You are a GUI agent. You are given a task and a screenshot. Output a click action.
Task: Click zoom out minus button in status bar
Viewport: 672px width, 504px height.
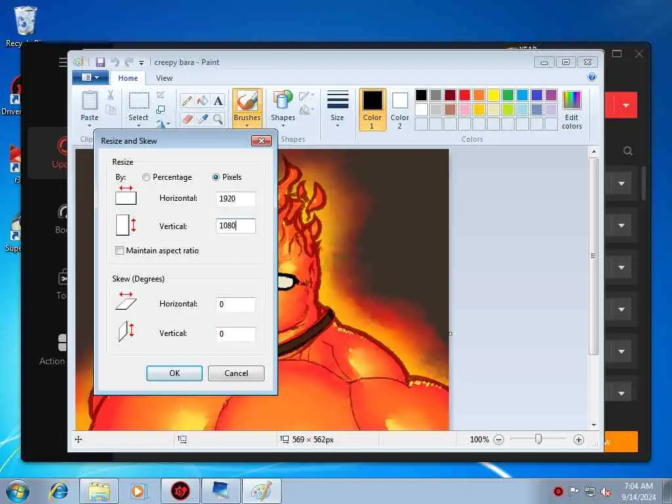tap(499, 439)
